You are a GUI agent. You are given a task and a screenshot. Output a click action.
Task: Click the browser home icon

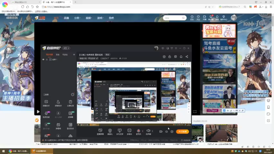(x=28, y=7)
